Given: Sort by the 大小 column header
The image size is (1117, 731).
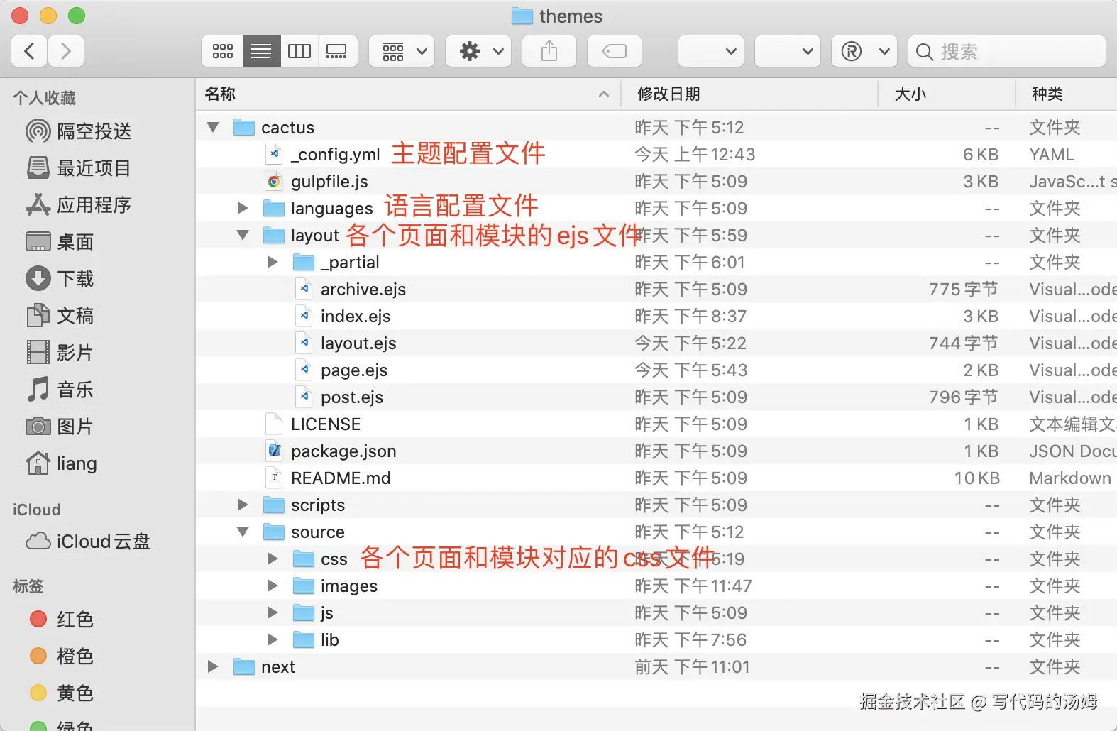Looking at the screenshot, I should point(947,94).
